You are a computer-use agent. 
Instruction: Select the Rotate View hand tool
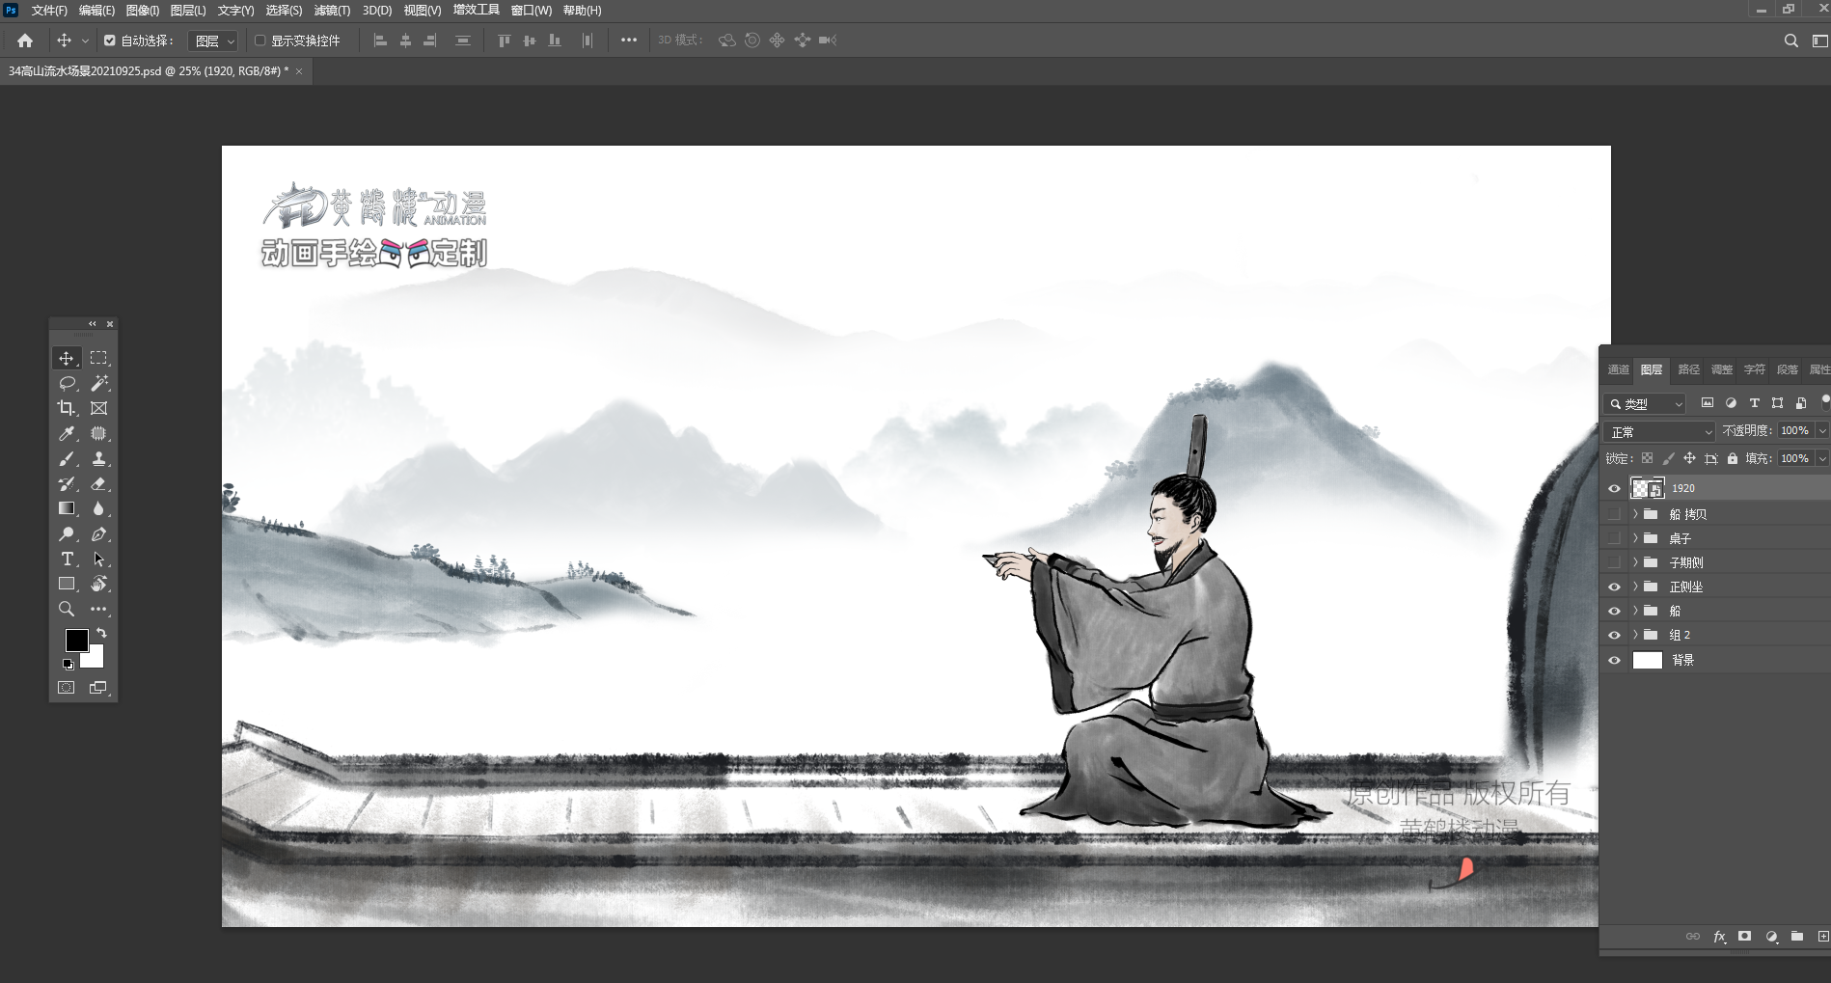pos(98,584)
